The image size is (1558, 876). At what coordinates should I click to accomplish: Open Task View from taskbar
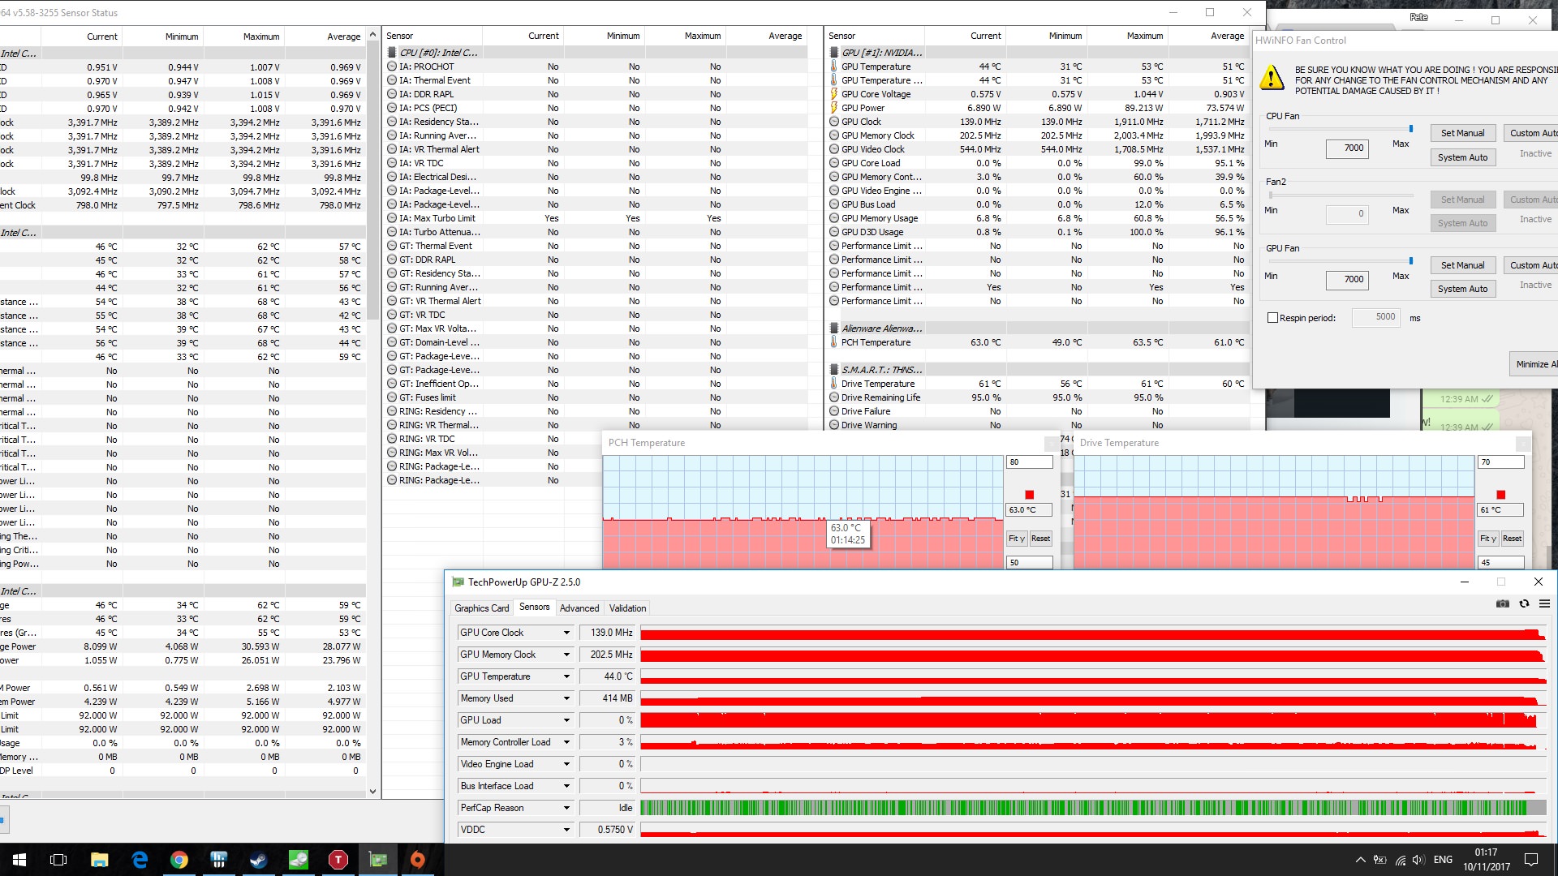pyautogui.click(x=58, y=860)
